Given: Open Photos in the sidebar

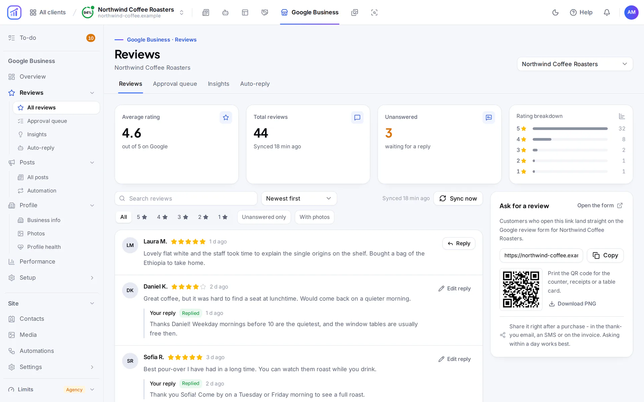Looking at the screenshot, I should click(56, 233).
